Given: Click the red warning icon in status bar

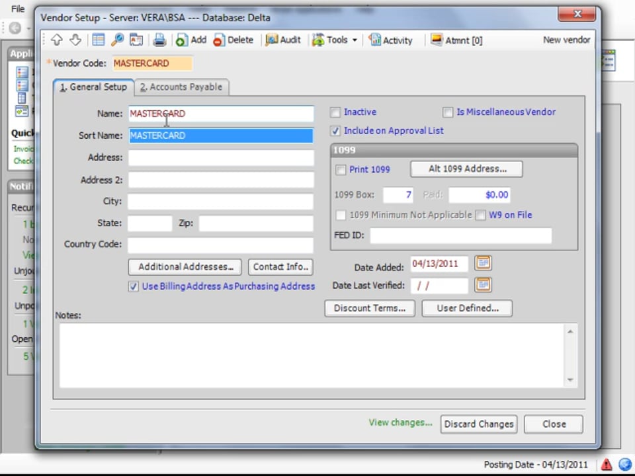Looking at the screenshot, I should [607, 464].
